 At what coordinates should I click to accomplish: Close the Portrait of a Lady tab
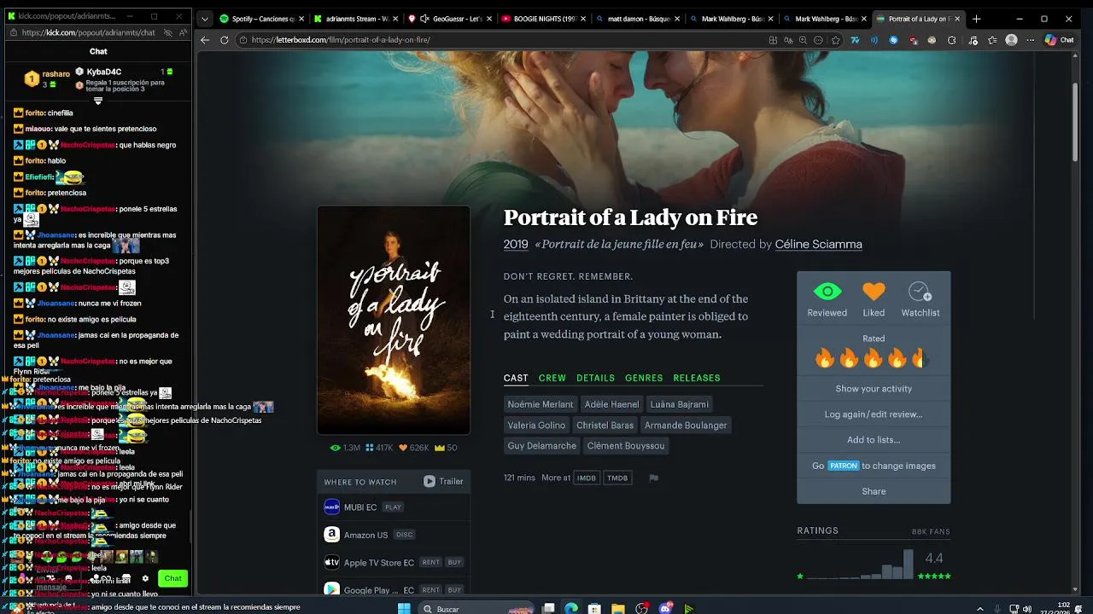(x=957, y=19)
